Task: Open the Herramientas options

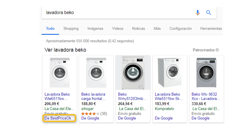Action: tap(211, 28)
